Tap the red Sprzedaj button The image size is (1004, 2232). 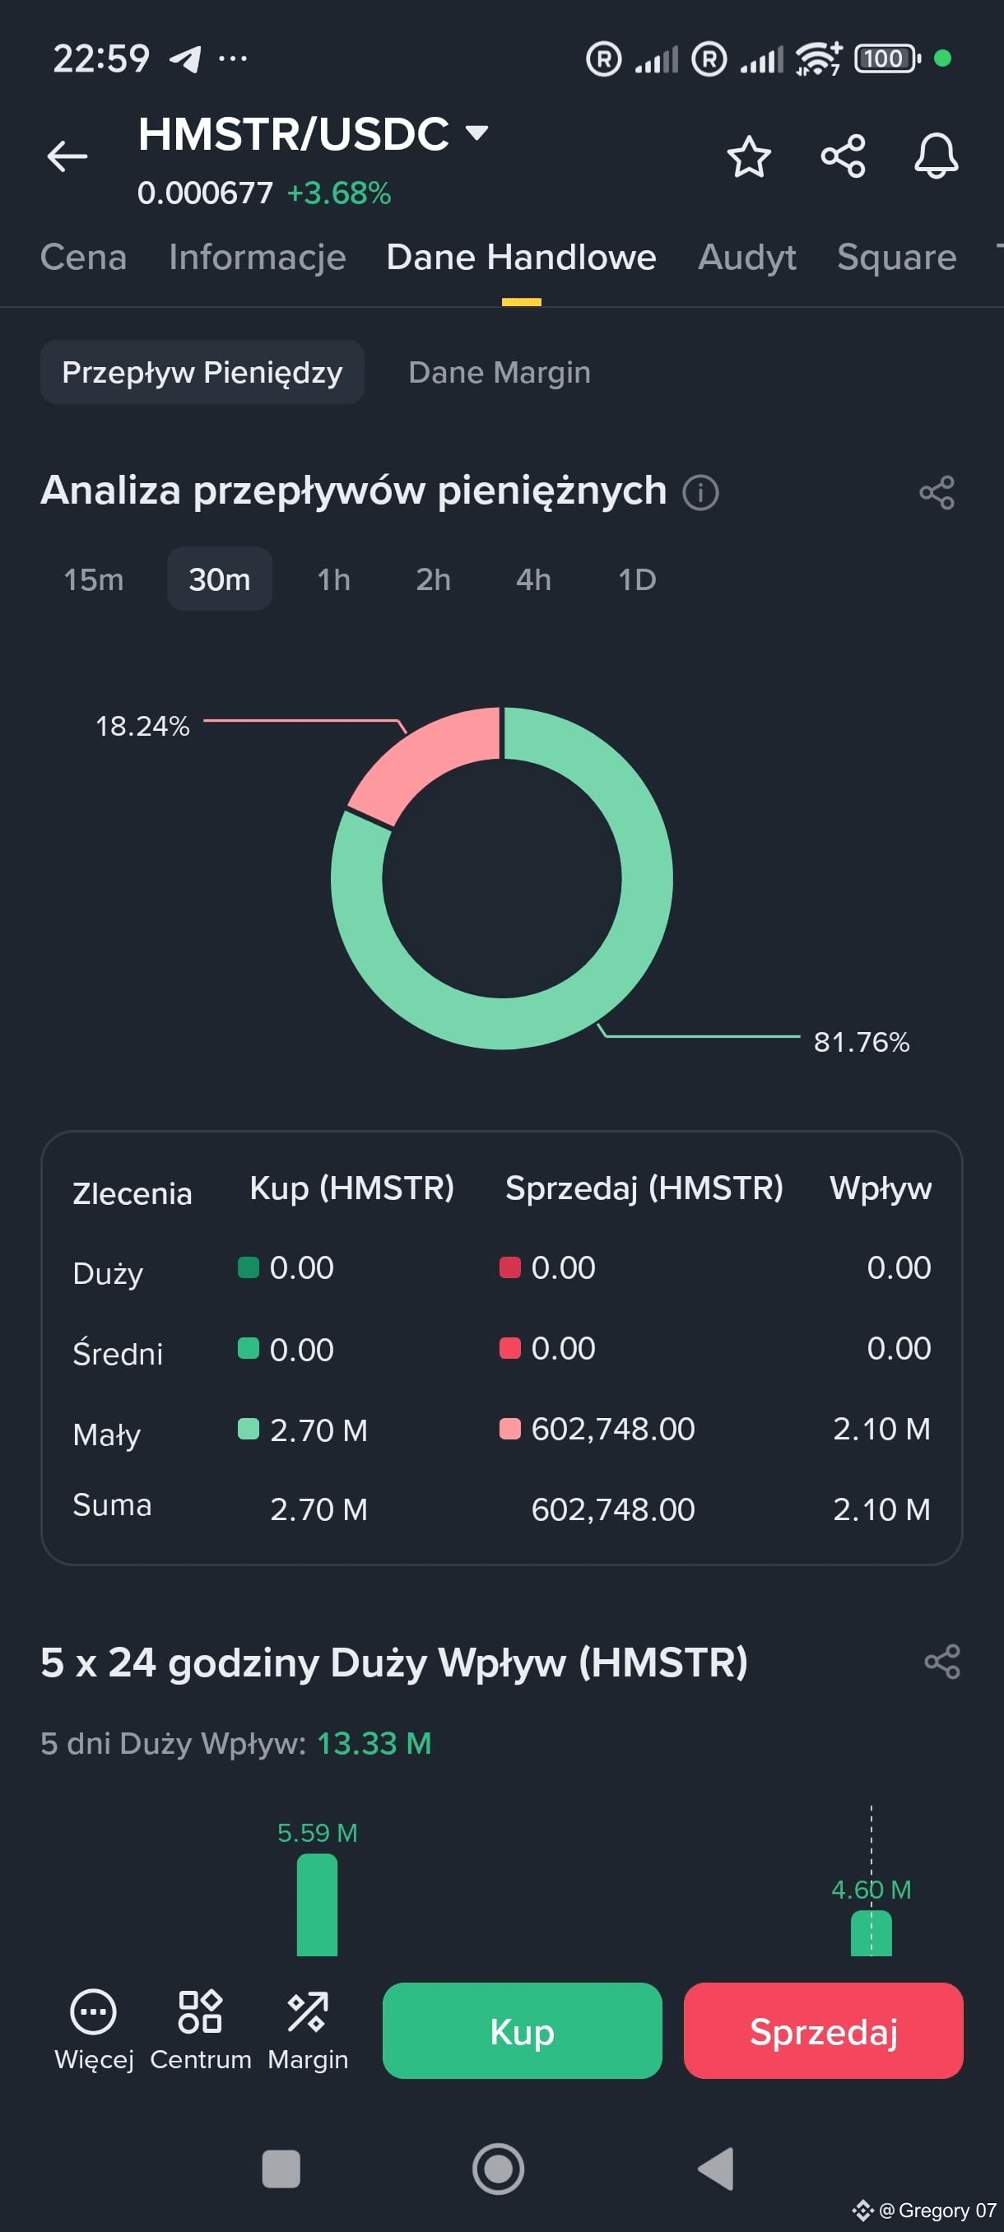(823, 2030)
